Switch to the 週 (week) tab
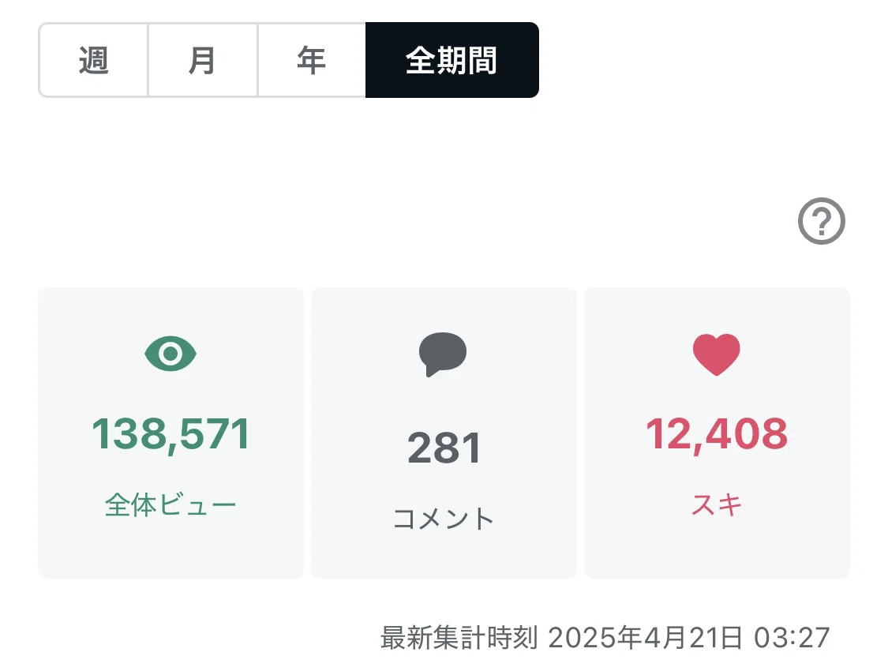The height and width of the screenshot is (671, 888). coord(93,60)
